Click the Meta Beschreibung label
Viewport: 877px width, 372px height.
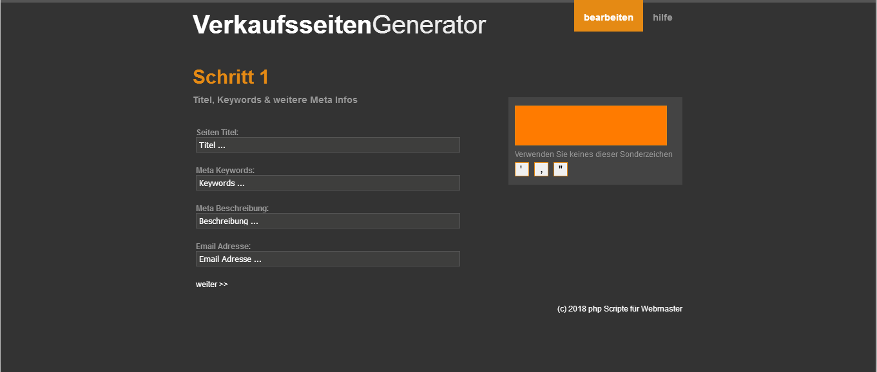(231, 209)
